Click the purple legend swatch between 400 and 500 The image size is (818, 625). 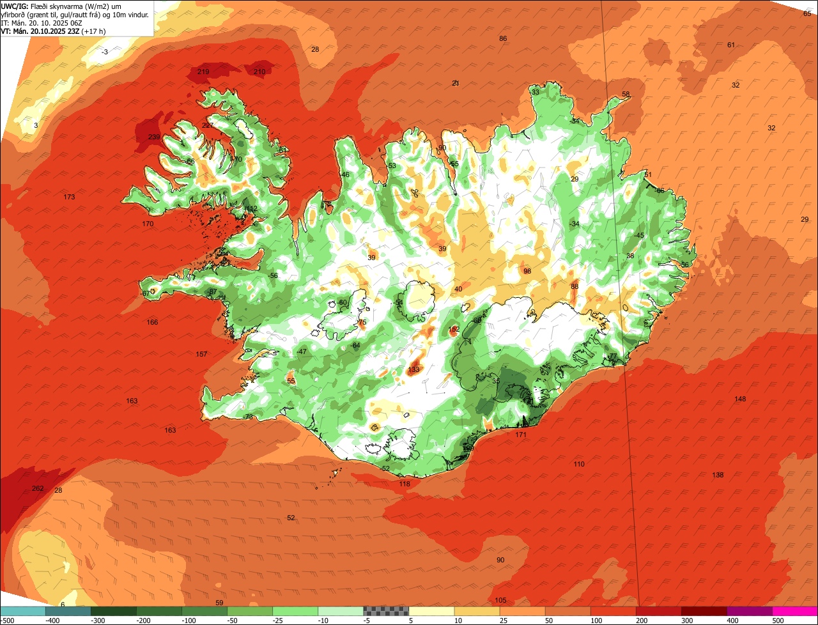[749, 611]
